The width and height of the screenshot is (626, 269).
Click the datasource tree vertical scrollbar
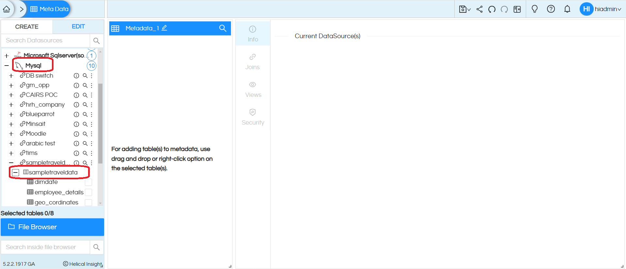(x=100, y=123)
